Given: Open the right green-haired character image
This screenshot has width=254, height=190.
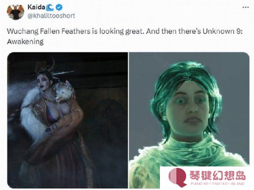Looking at the screenshot, I should [x=189, y=120].
